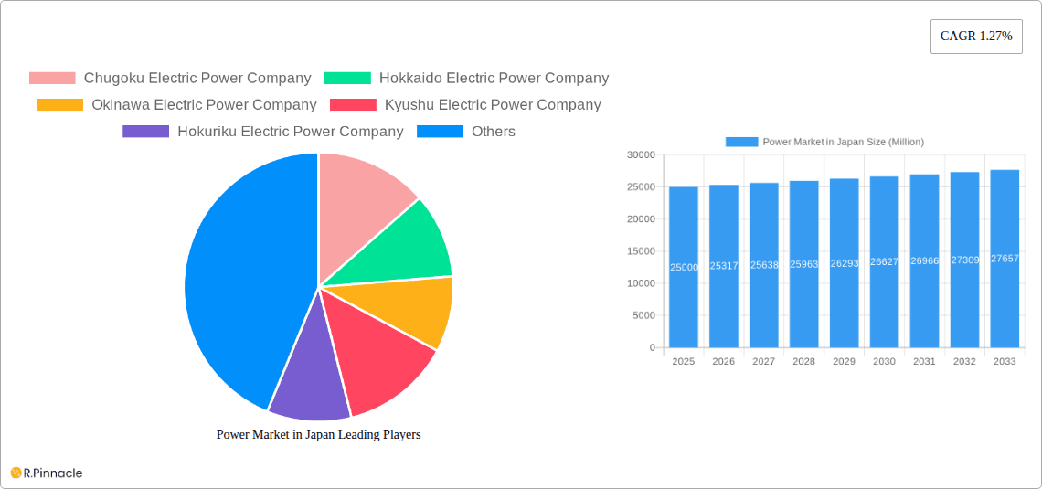This screenshot has width=1042, height=489.
Task: Click the 2033 x-axis label
Action: pyautogui.click(x=1005, y=361)
